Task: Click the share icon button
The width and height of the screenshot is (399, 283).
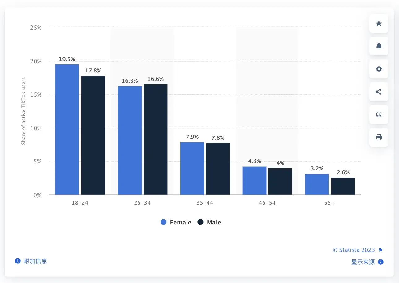Action: pyautogui.click(x=379, y=92)
